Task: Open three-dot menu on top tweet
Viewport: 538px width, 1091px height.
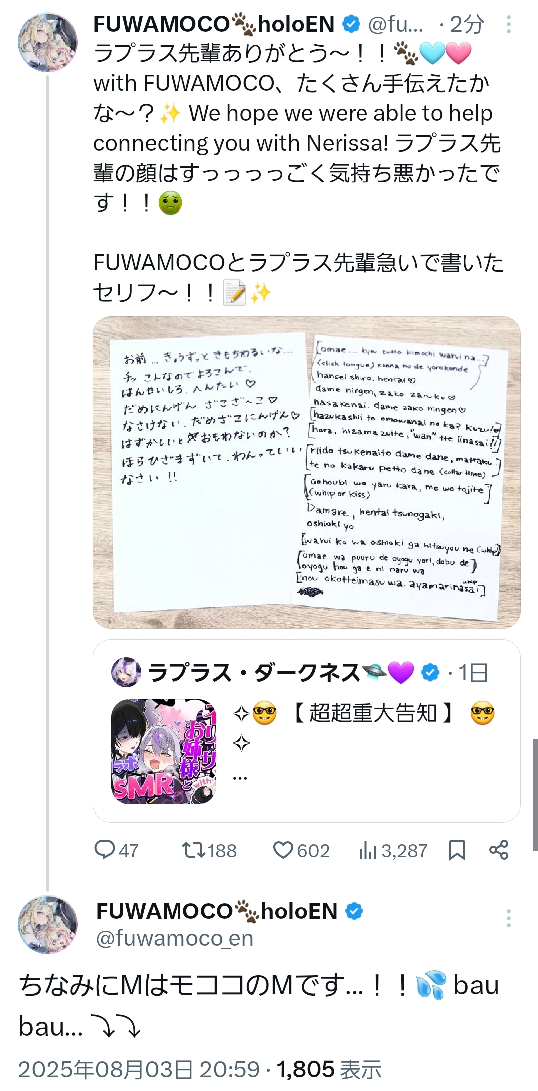Action: point(508,24)
